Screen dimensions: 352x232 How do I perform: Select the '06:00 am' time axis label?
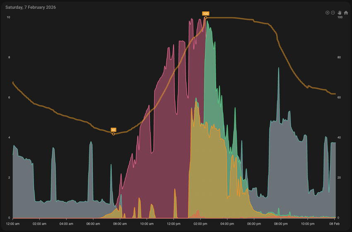coord(93,224)
